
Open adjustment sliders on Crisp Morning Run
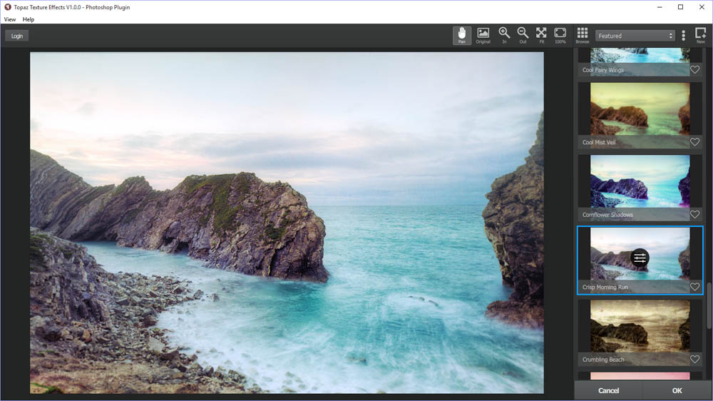coord(640,258)
